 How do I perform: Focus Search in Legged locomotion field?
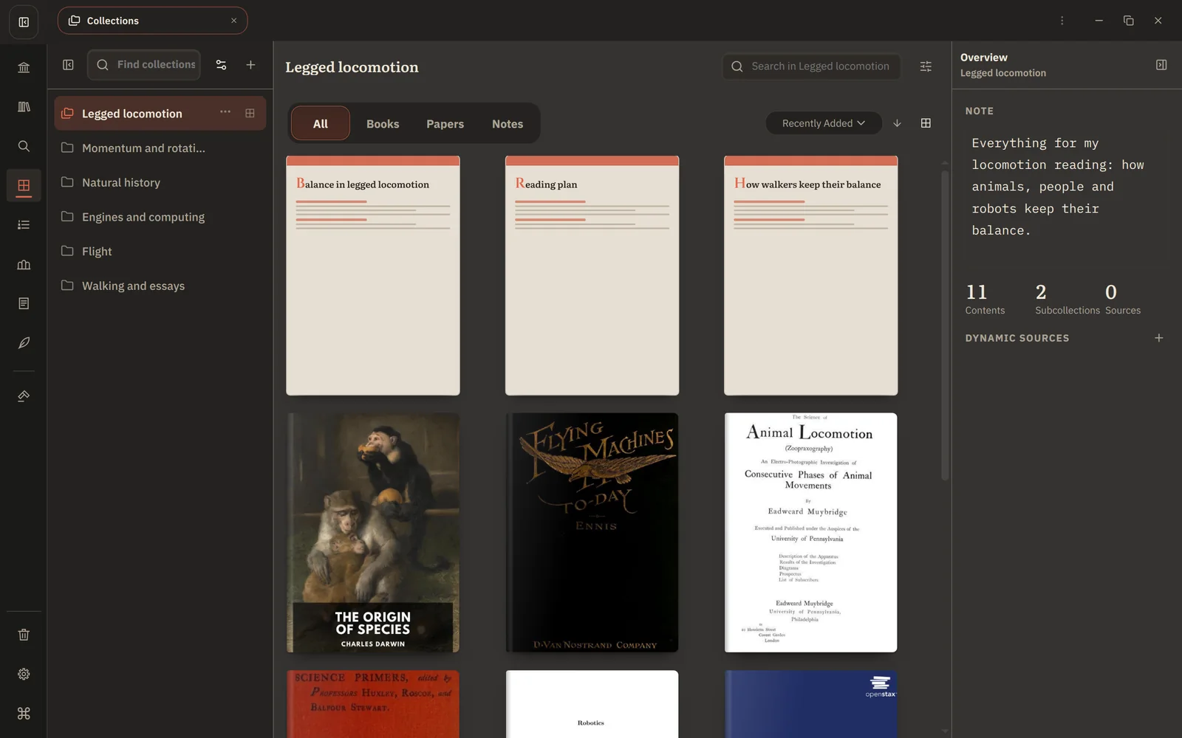811,66
